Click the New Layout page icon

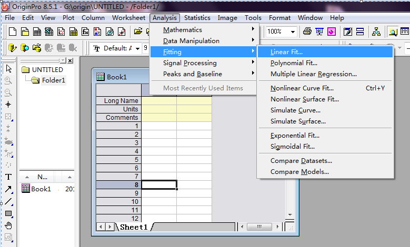[97, 32]
